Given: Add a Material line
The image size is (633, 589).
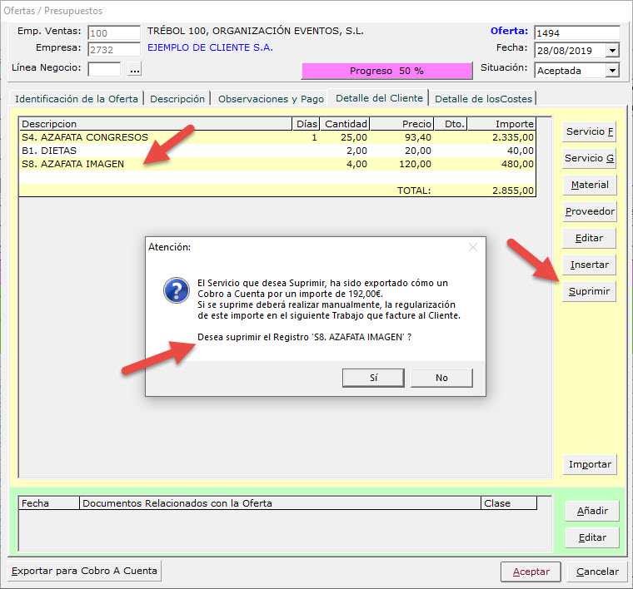Looking at the screenshot, I should (590, 185).
